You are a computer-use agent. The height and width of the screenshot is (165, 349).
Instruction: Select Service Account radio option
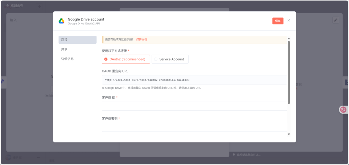pos(170,59)
